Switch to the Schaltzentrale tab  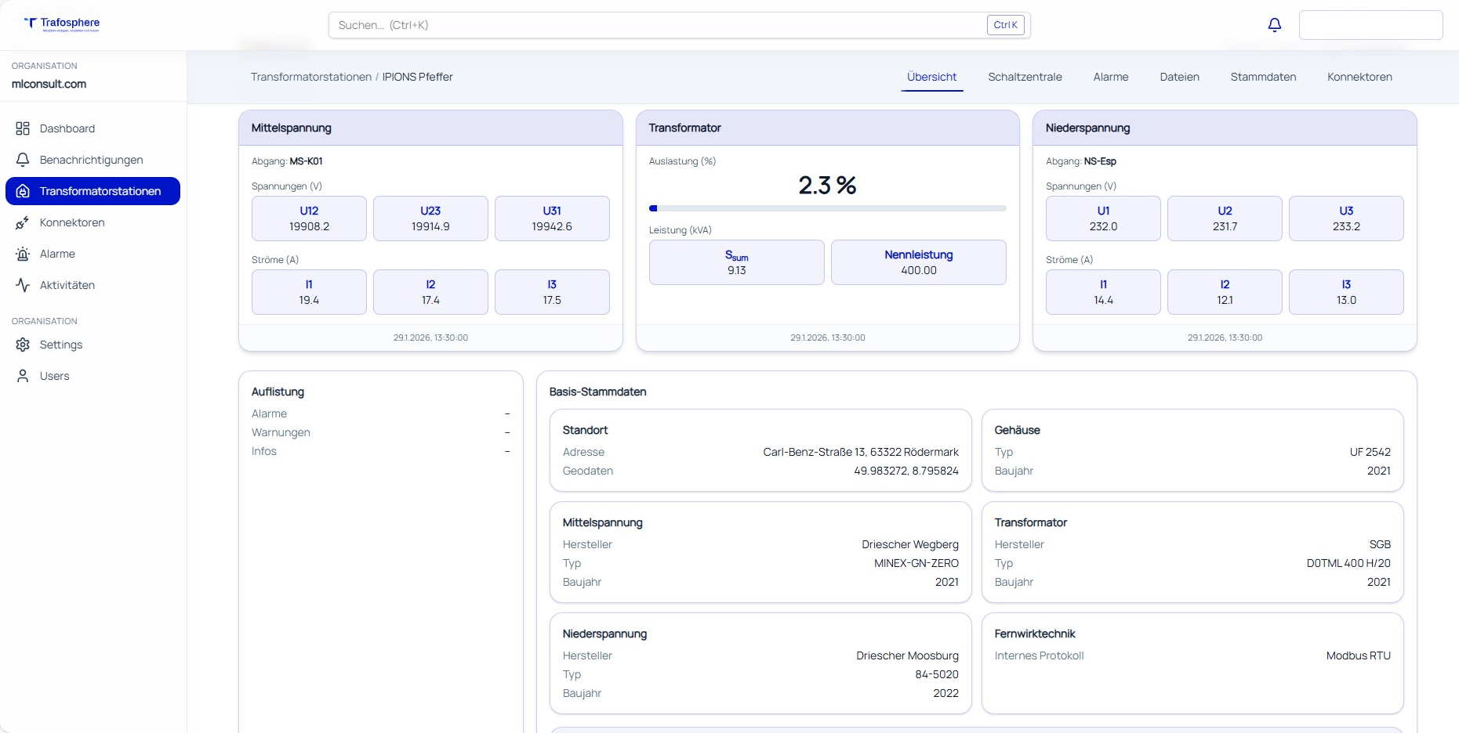click(1025, 77)
